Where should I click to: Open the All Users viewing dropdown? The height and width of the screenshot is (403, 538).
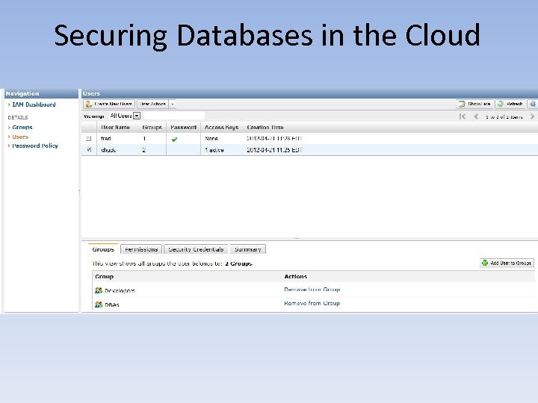click(137, 116)
